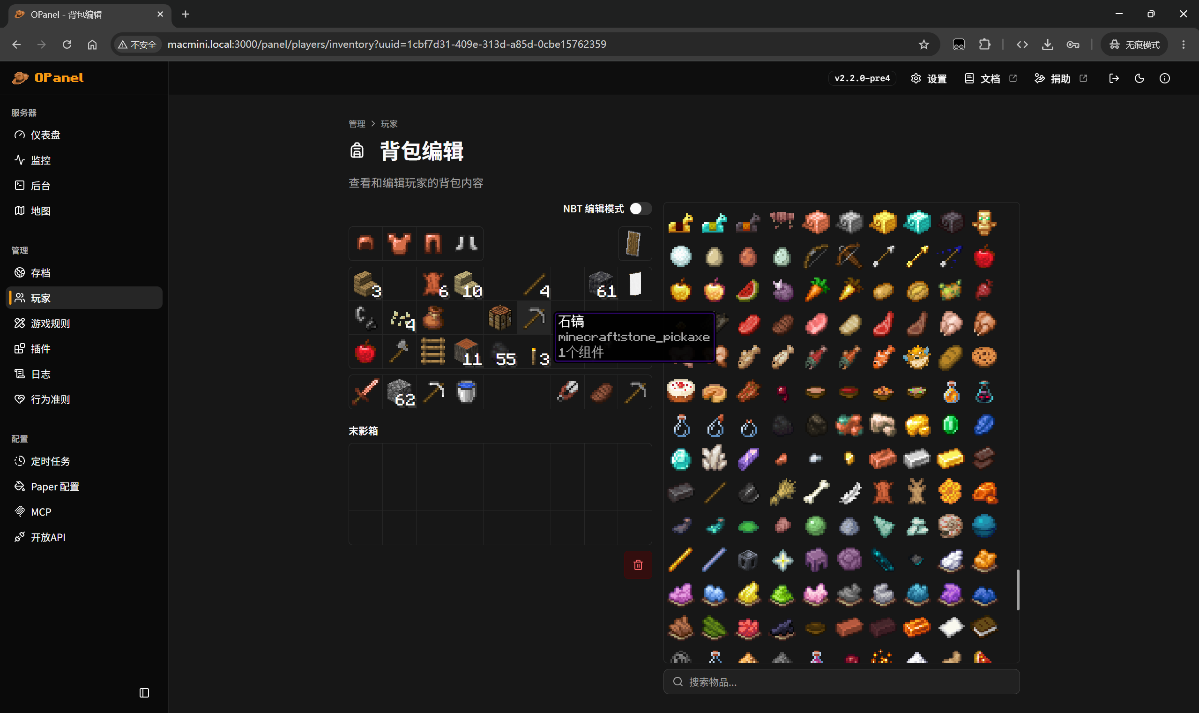Pick the gold ingot from palette
Viewport: 1199px width, 713px height.
(x=950, y=458)
